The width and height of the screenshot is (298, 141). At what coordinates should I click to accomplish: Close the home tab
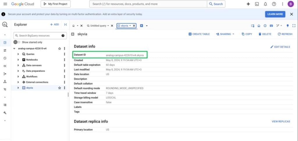[x=81, y=26]
